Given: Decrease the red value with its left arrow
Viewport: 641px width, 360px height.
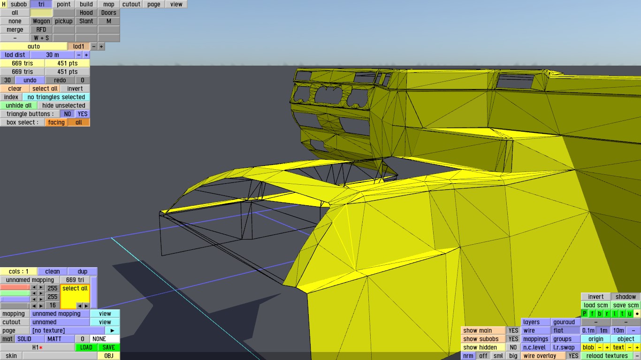Looking at the screenshot, I should (34, 287).
